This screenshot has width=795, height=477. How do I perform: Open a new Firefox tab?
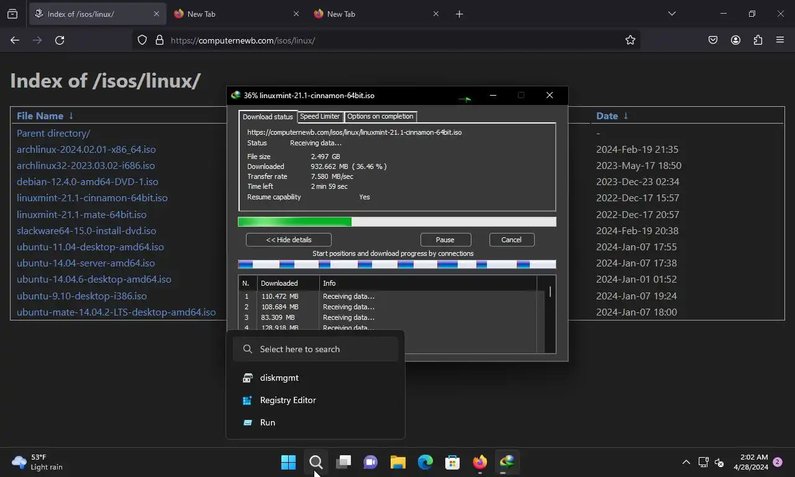coord(459,14)
